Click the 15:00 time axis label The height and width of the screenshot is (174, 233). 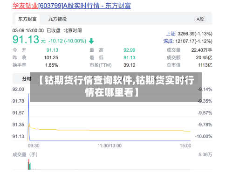coord(185,146)
